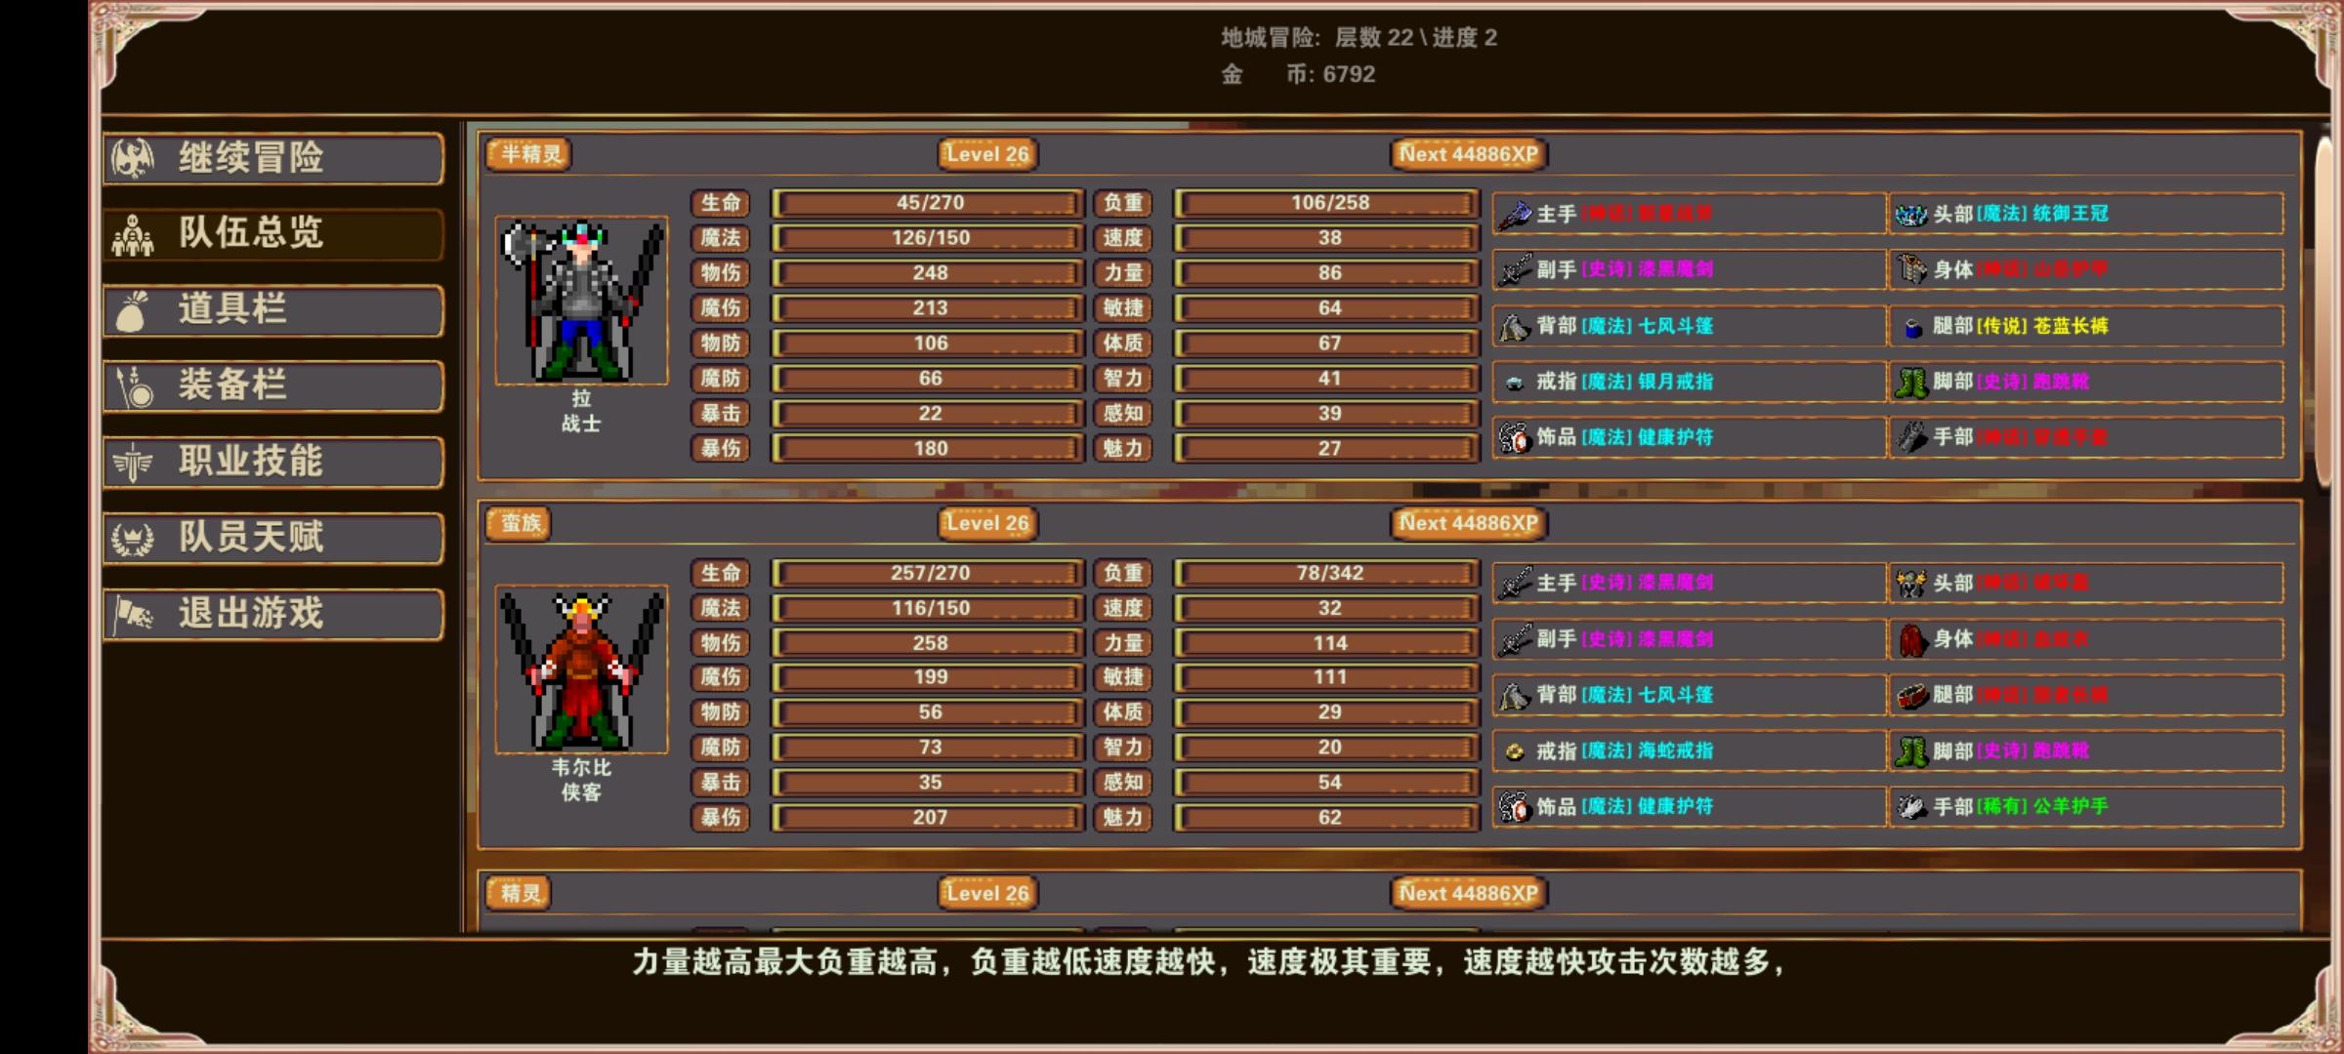Select 拉's 跑跳靴 green boots icon
Image resolution: width=2344 pixels, height=1054 pixels.
click(1910, 382)
